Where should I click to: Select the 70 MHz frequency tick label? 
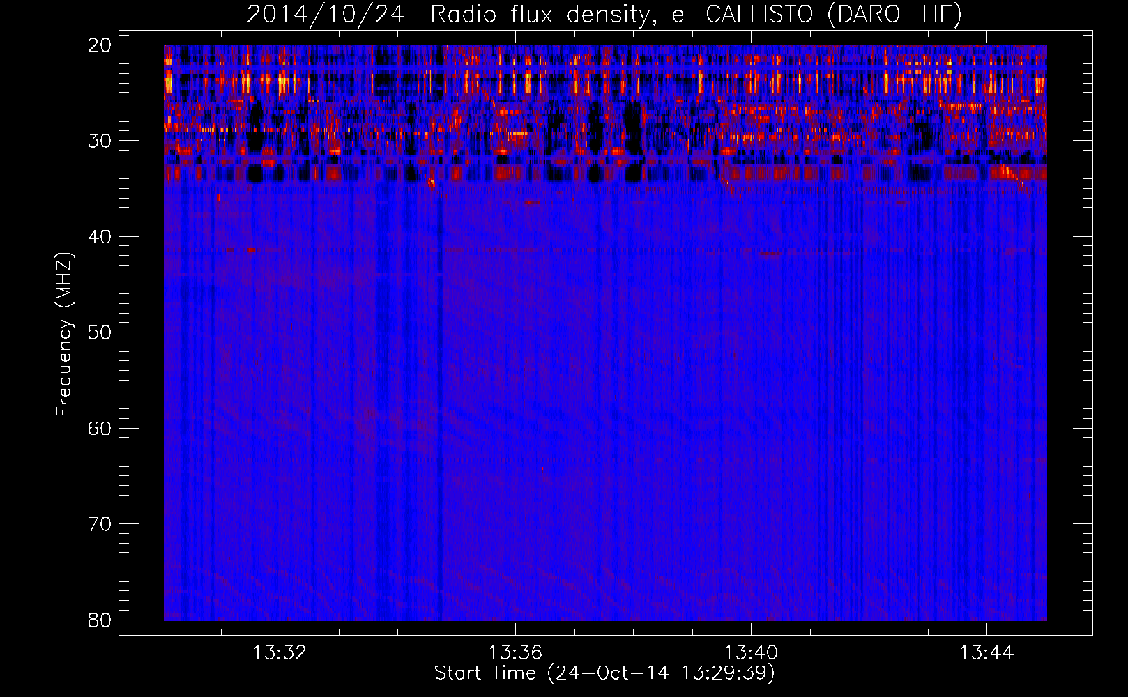click(x=100, y=524)
